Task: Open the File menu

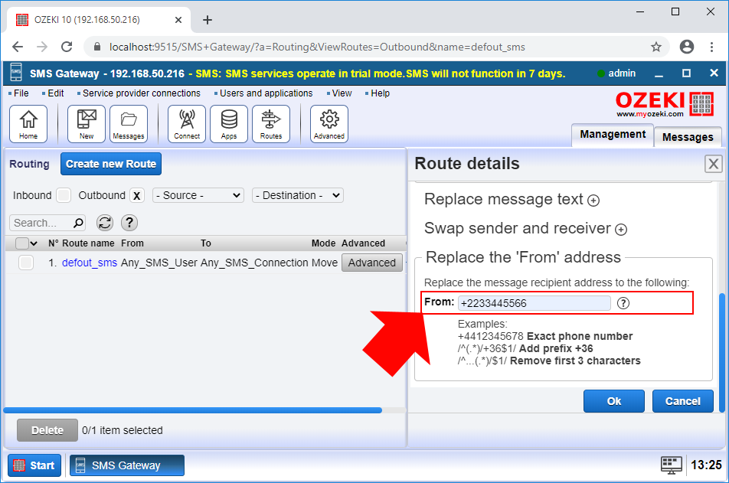Action: (x=21, y=93)
